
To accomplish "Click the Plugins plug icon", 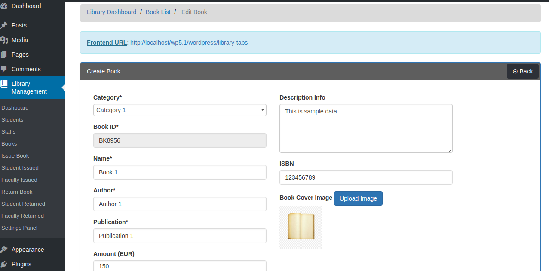I will (x=3, y=264).
